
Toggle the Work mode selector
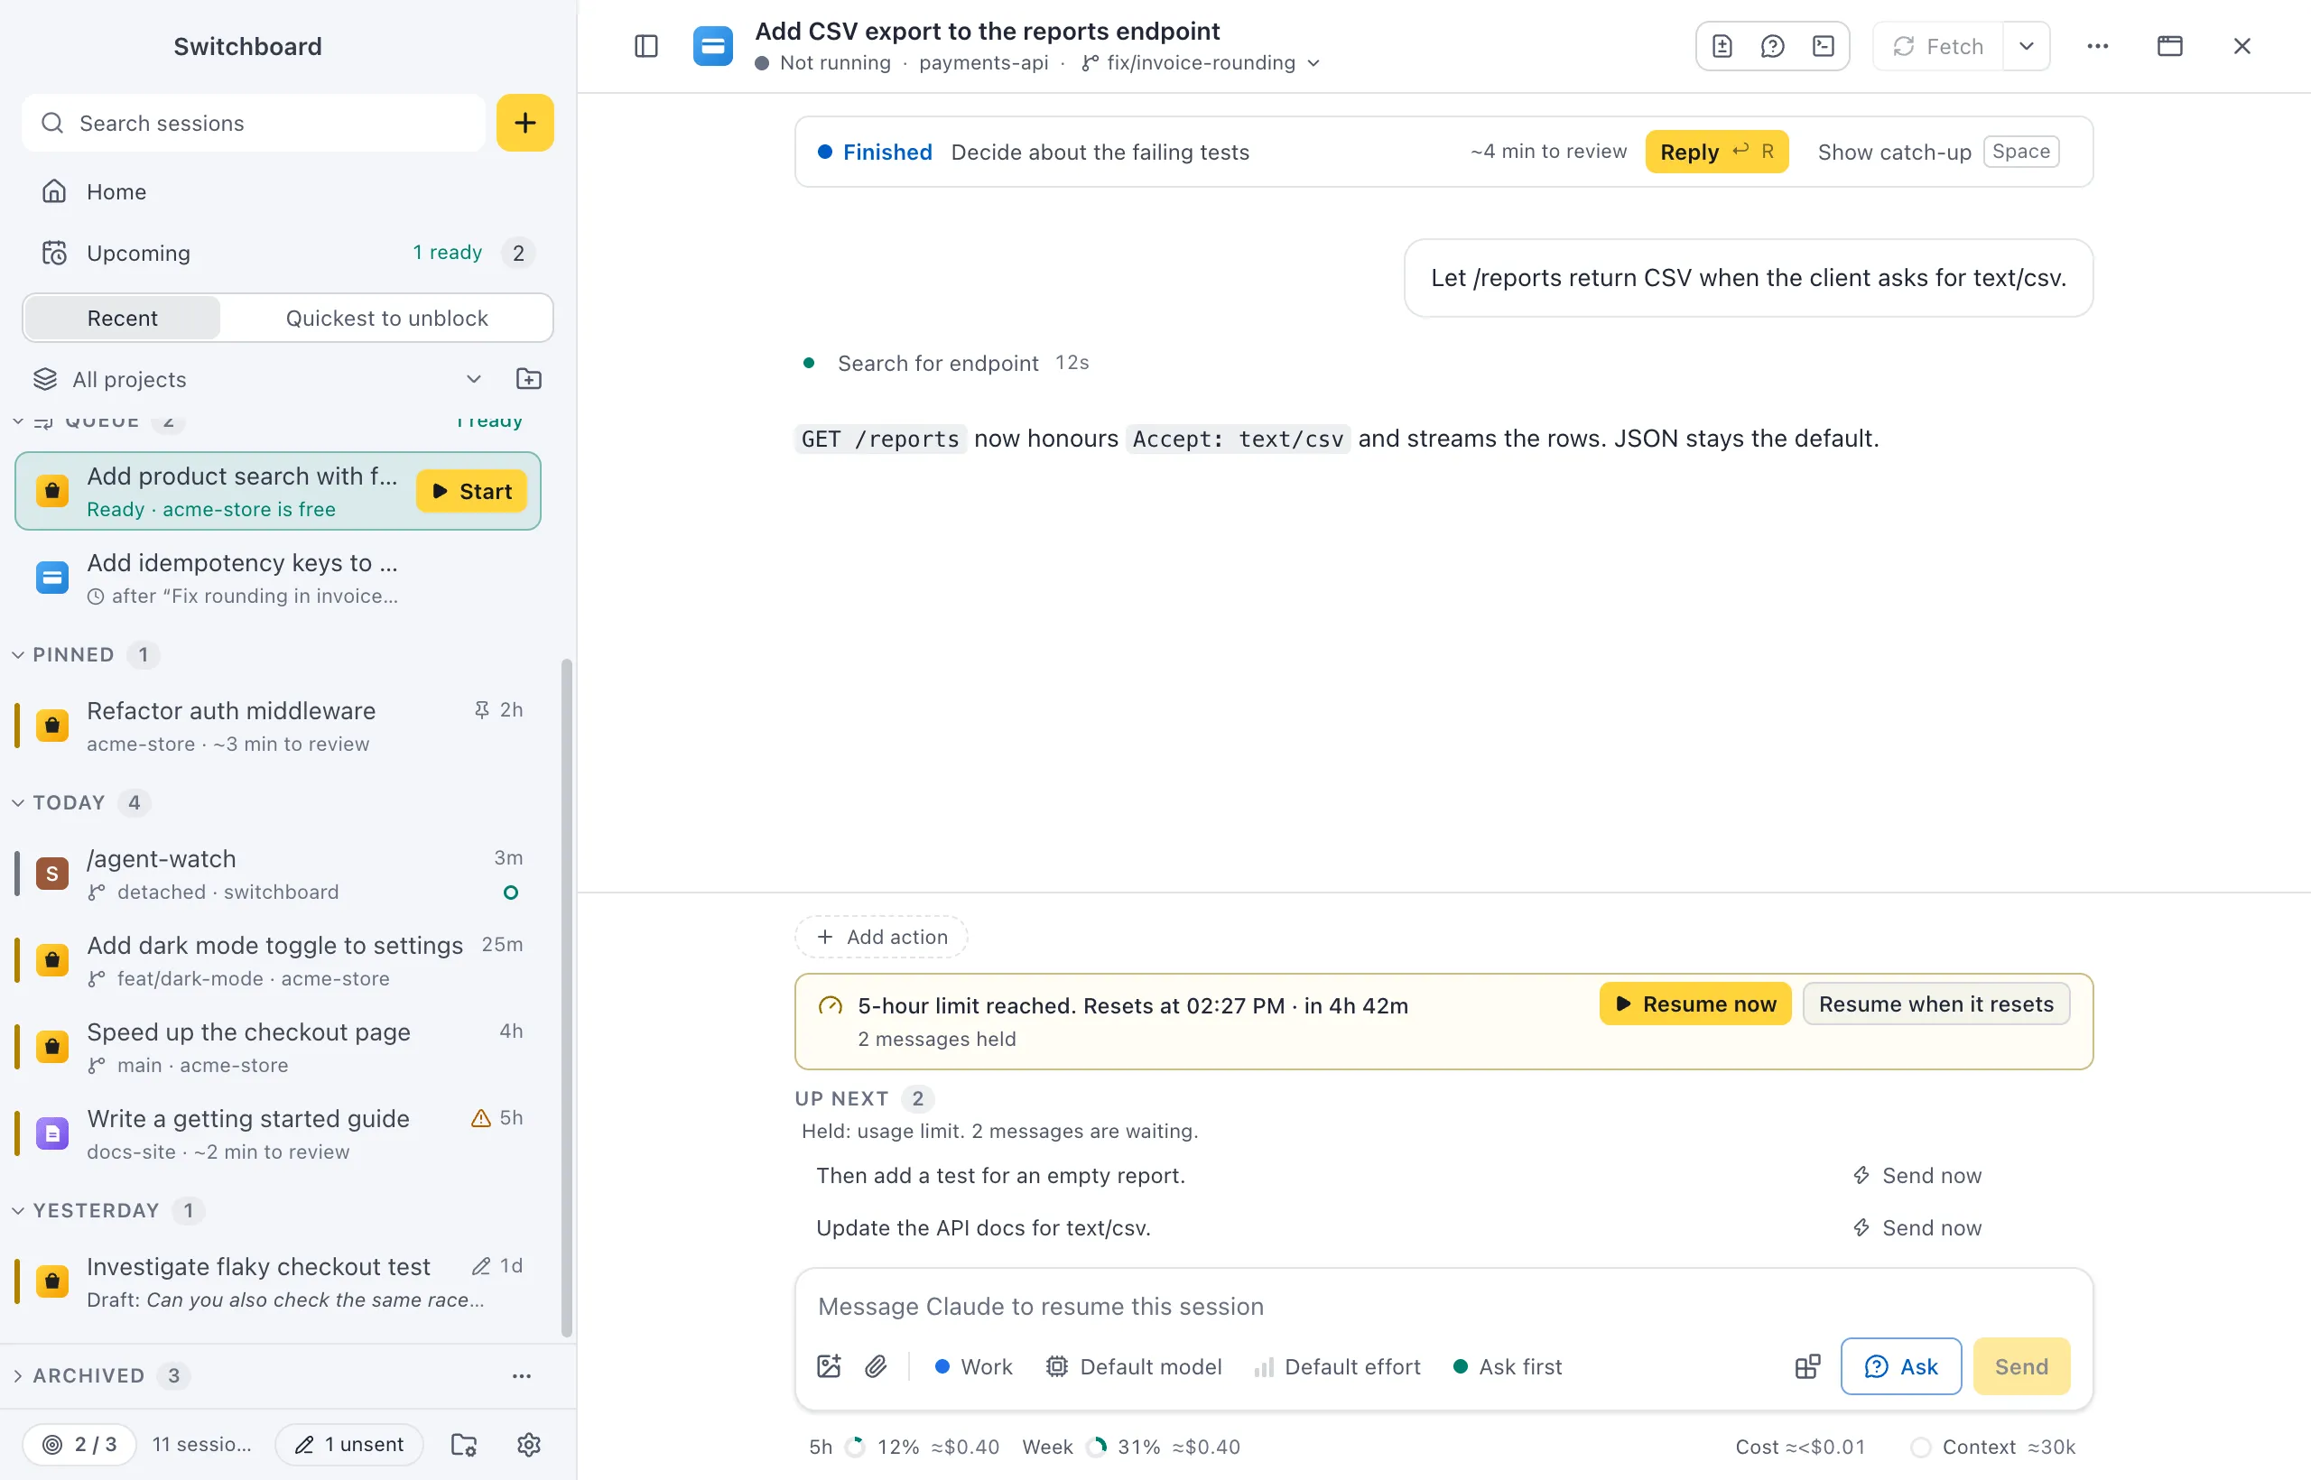(973, 1366)
